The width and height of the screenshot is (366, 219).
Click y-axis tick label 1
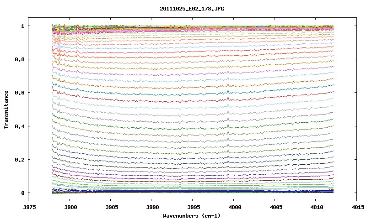pyautogui.click(x=23, y=26)
